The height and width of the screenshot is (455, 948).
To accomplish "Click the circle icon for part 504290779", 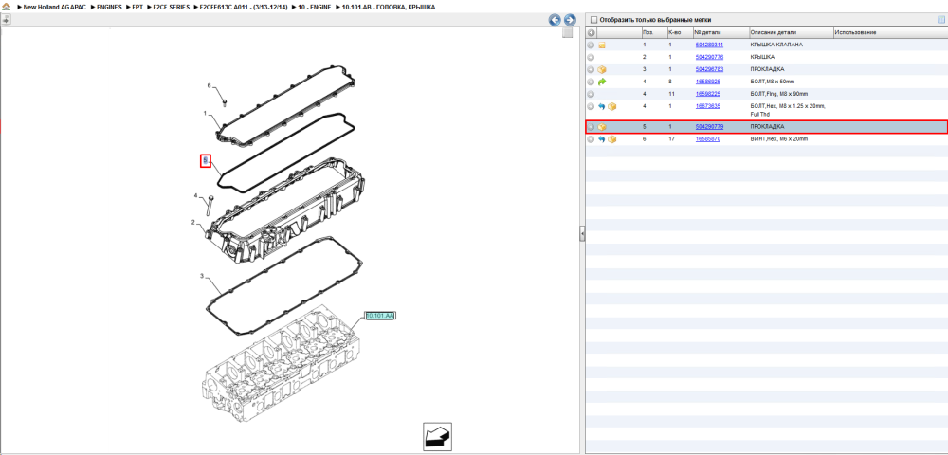I will tap(592, 127).
